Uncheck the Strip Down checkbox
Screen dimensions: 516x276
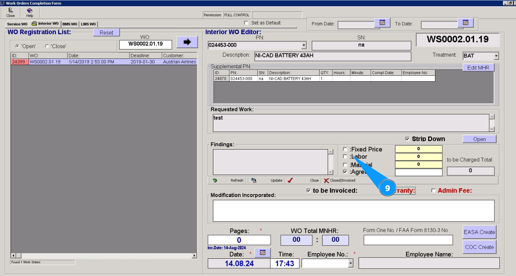(x=407, y=139)
